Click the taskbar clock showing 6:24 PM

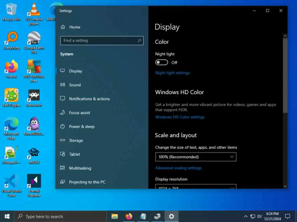[x=272, y=216]
